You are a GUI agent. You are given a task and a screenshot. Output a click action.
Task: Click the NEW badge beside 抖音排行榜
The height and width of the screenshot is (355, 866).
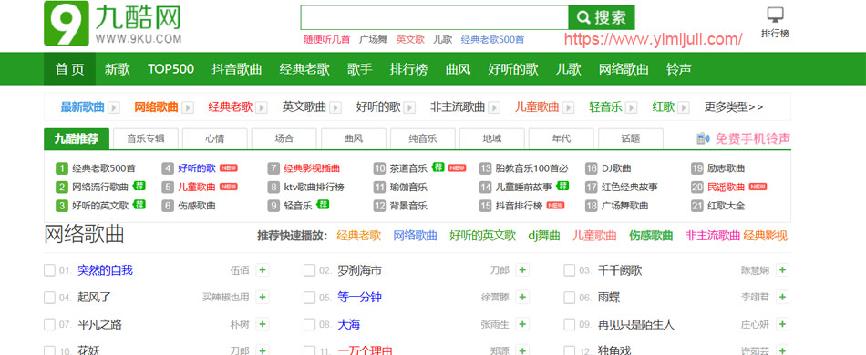(x=556, y=206)
